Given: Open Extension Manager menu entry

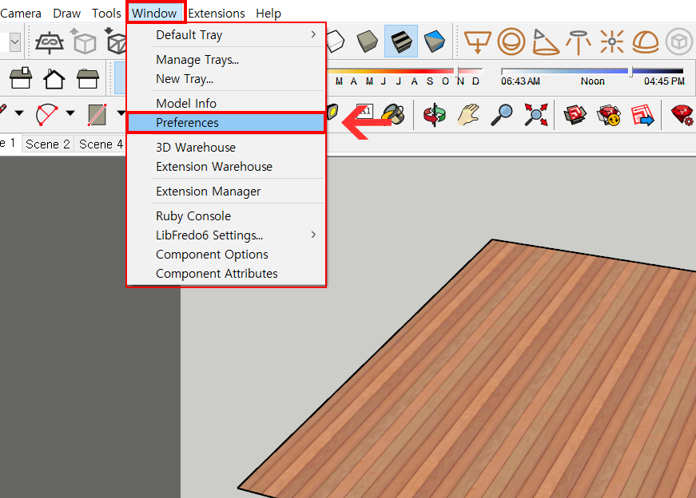Looking at the screenshot, I should pyautogui.click(x=226, y=191).
